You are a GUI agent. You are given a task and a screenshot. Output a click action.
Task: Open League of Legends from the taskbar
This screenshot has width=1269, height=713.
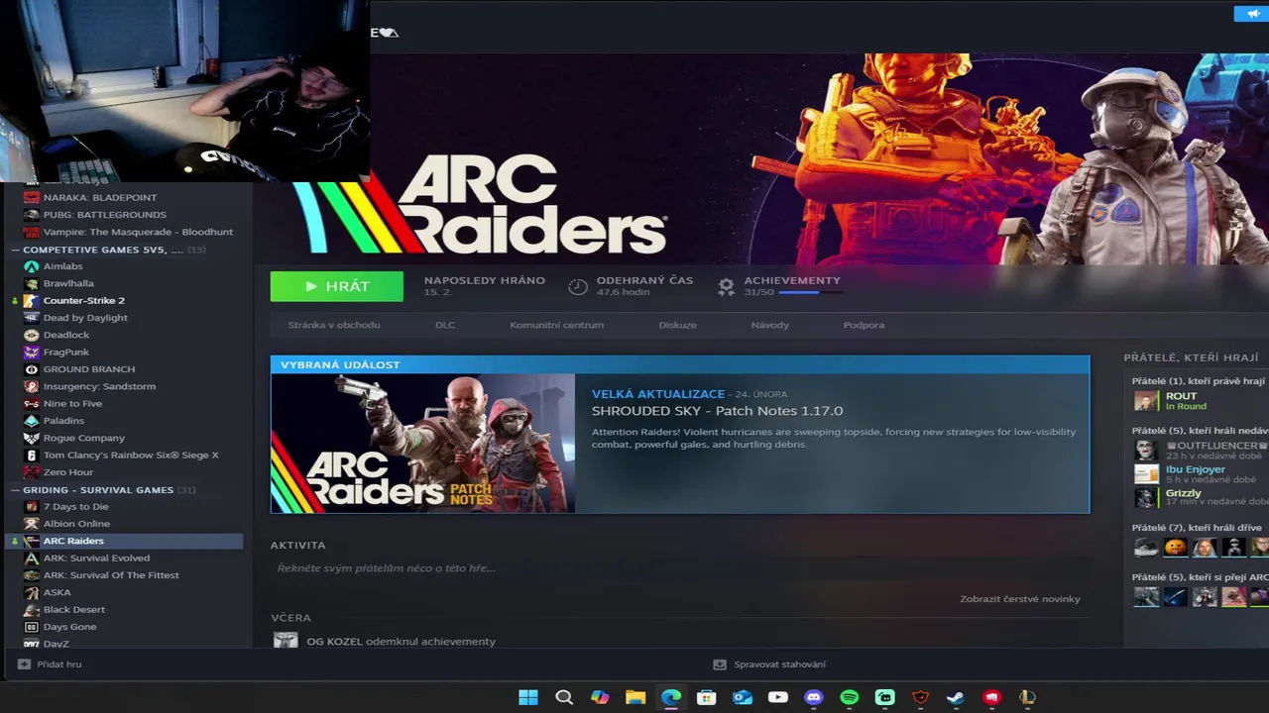coord(1027,697)
